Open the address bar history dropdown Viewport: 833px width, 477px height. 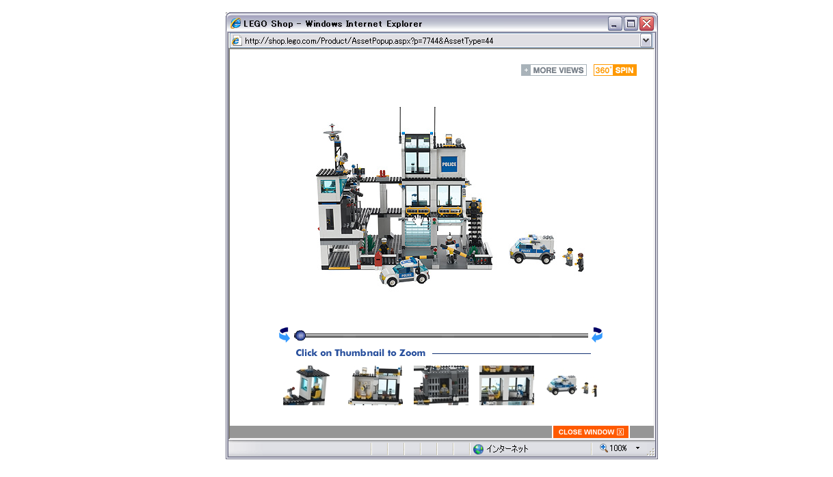[x=645, y=40]
